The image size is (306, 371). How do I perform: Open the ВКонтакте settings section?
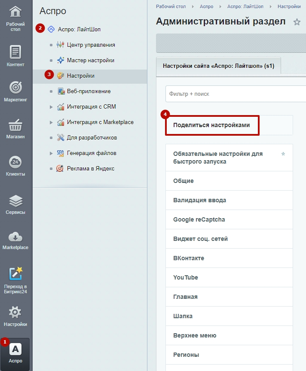pyautogui.click(x=229, y=258)
